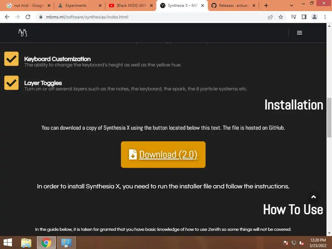Close the Experiments tab
332x249 pixels.
pyautogui.click(x=100, y=6)
